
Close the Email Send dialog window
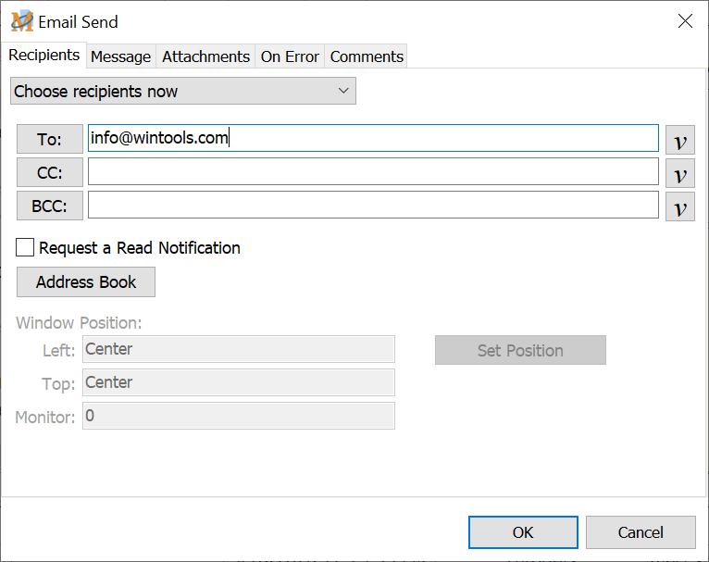point(685,21)
